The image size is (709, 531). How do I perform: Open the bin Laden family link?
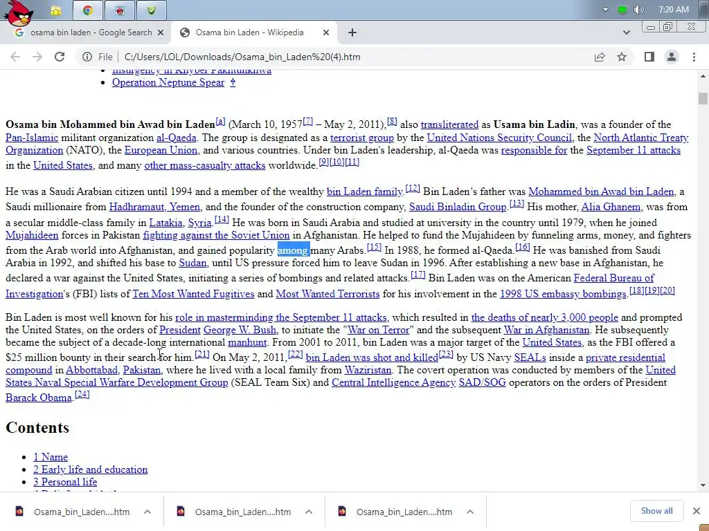click(364, 192)
